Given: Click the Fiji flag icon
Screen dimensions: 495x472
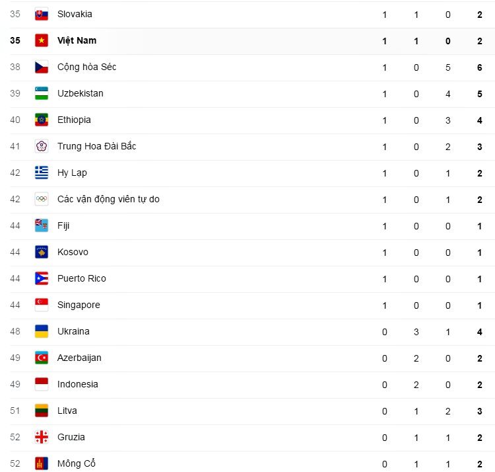Looking at the screenshot, I should pyautogui.click(x=42, y=225).
